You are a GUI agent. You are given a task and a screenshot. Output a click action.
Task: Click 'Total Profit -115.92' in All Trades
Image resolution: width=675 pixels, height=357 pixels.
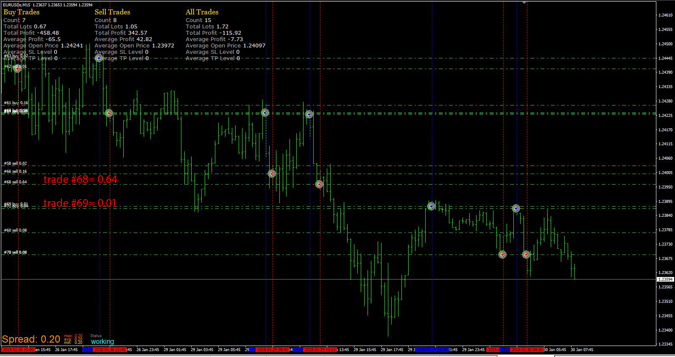[213, 33]
